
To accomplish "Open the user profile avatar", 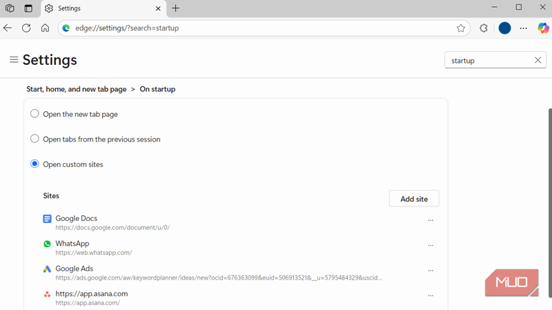I will pyautogui.click(x=504, y=28).
